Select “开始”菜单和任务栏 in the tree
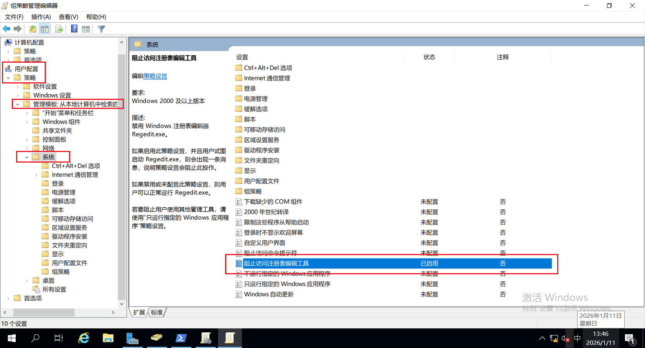Screen dimensions: 645x348 tap(68, 113)
